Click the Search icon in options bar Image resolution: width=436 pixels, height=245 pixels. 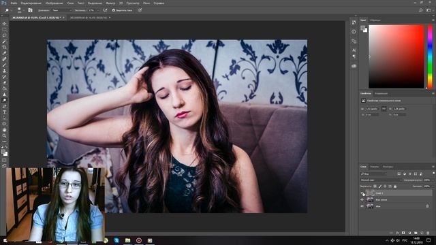[421, 10]
